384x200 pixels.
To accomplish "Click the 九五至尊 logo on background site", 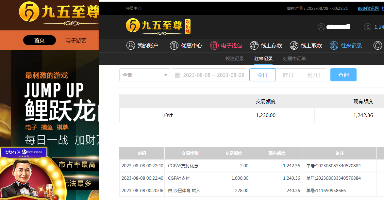I will coord(59,13).
